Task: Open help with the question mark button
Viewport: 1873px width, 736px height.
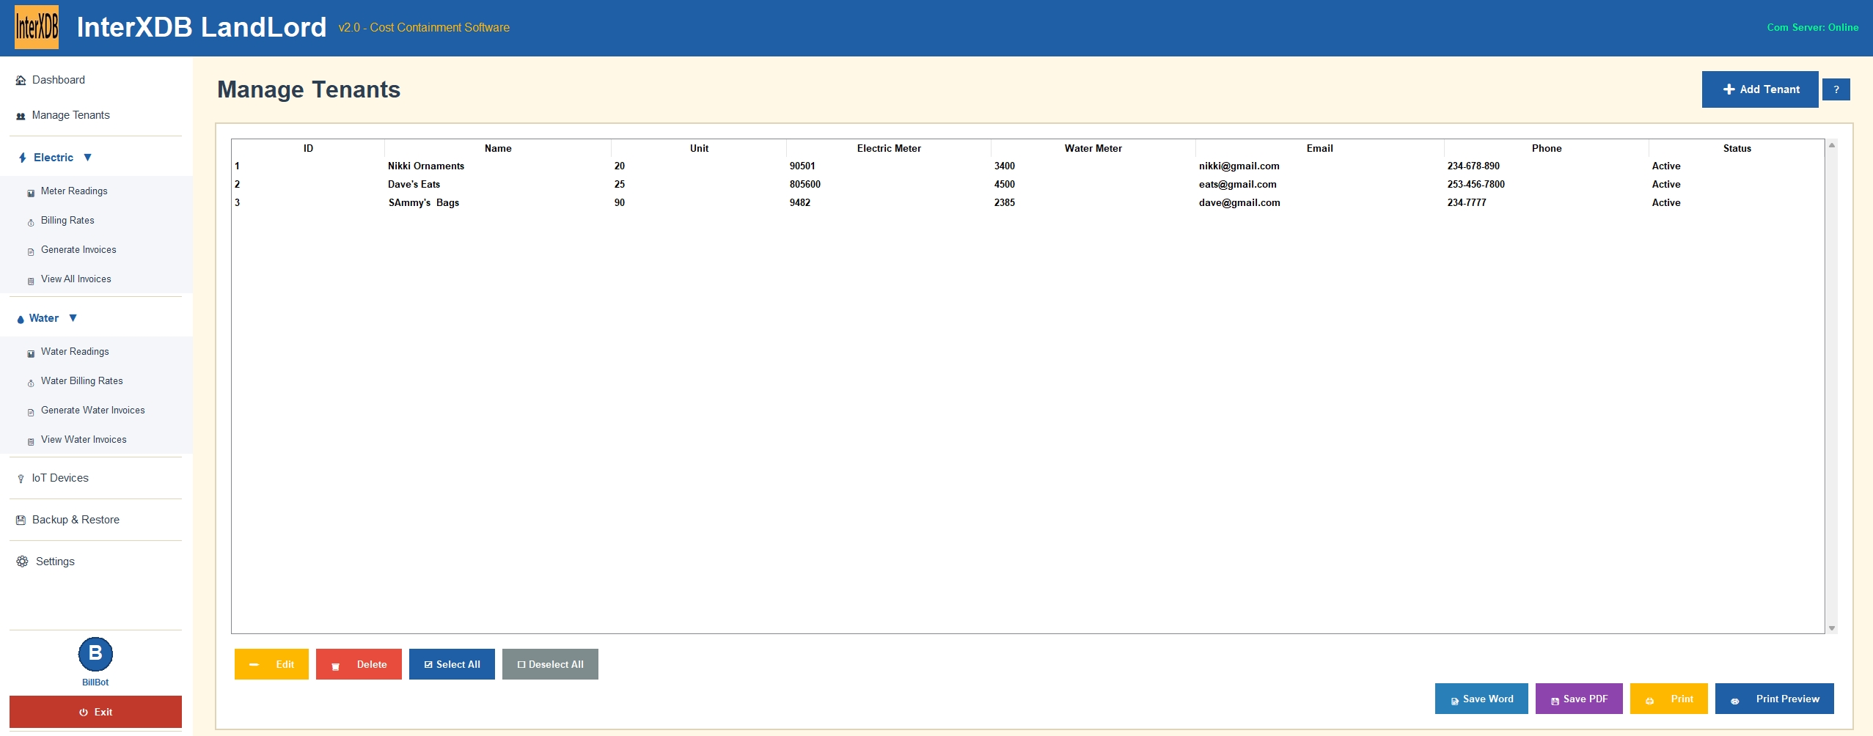Action: tap(1836, 89)
